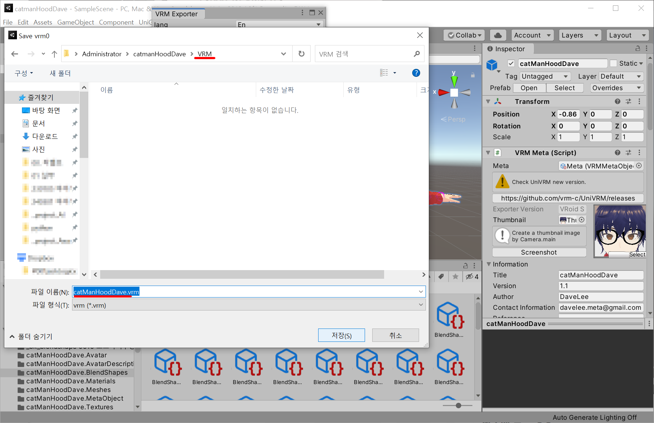Viewport: 654px width, 423px height.
Task: Lock the Inspector panel
Action: point(638,48)
